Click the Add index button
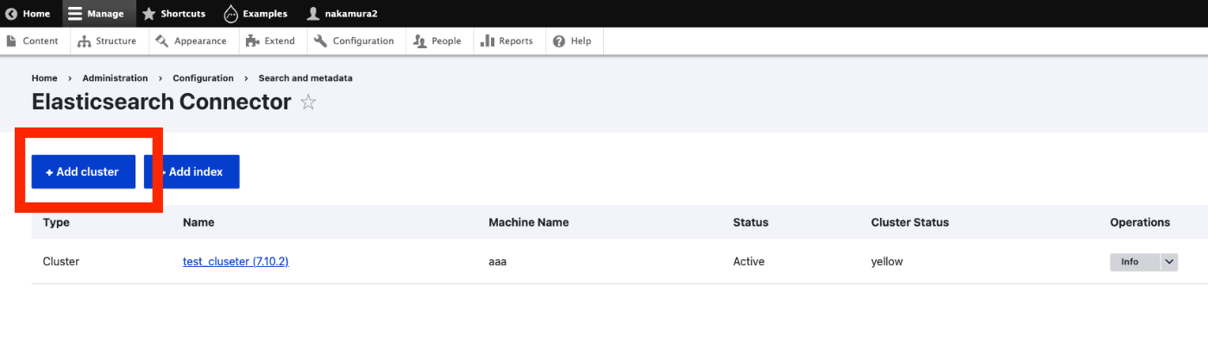This screenshot has height=360, width=1208. [x=192, y=171]
